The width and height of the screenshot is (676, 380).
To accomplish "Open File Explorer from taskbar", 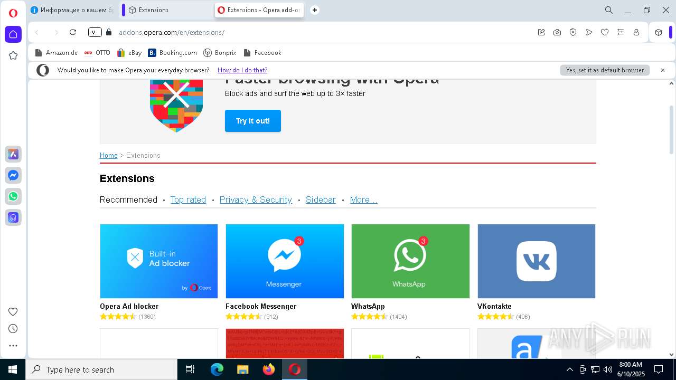I will 242,369.
